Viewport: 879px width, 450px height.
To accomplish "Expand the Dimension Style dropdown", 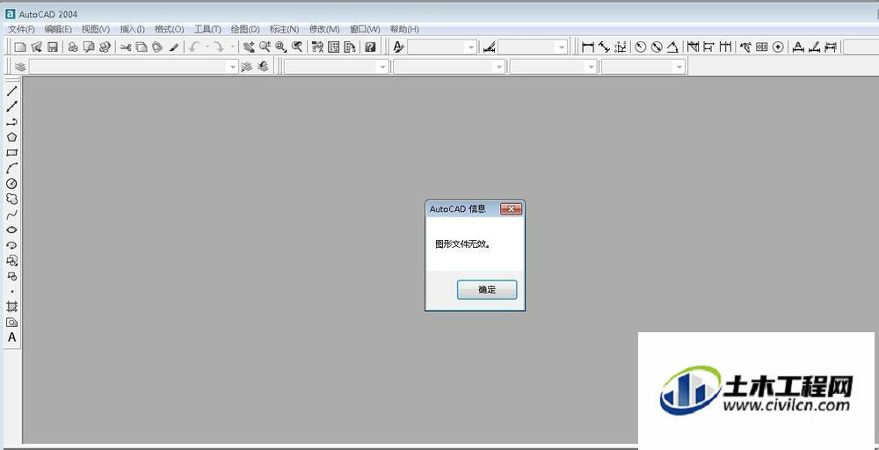I will tap(563, 47).
